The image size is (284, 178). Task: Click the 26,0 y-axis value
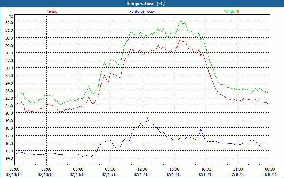pos(9,68)
